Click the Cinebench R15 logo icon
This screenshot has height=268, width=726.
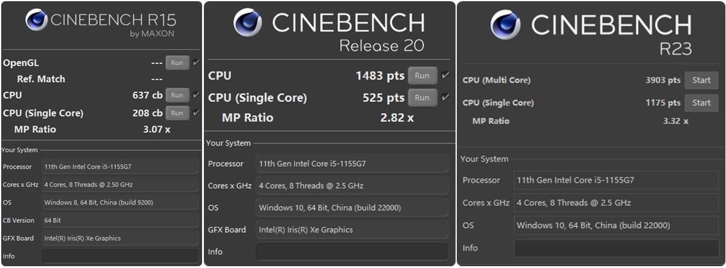tap(37, 19)
